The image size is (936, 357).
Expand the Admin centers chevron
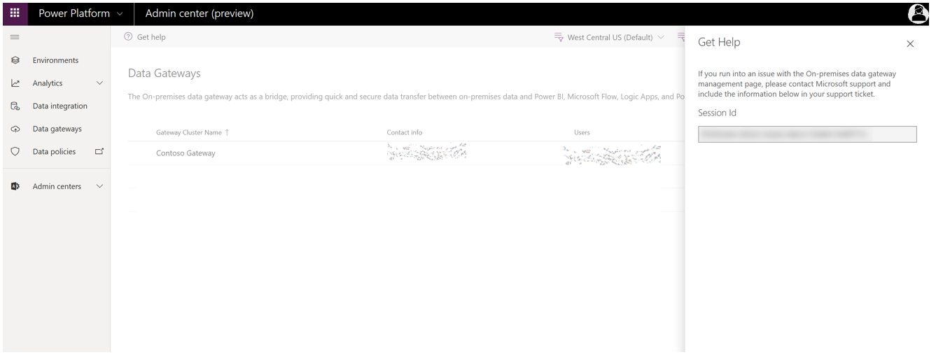[99, 187]
